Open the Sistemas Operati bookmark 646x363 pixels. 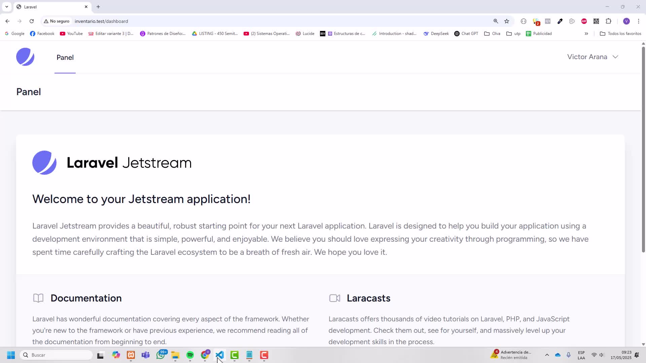tap(266, 34)
